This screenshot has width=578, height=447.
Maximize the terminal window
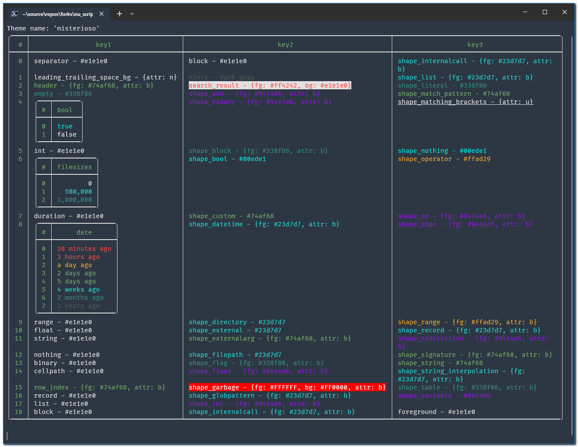tap(545, 12)
